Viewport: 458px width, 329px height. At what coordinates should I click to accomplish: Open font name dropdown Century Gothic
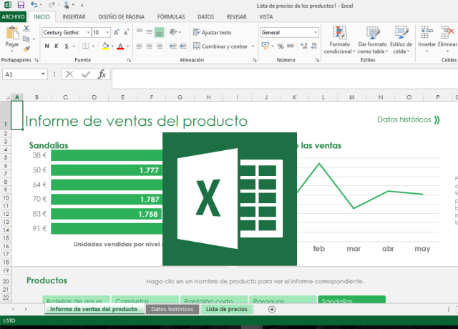point(88,32)
